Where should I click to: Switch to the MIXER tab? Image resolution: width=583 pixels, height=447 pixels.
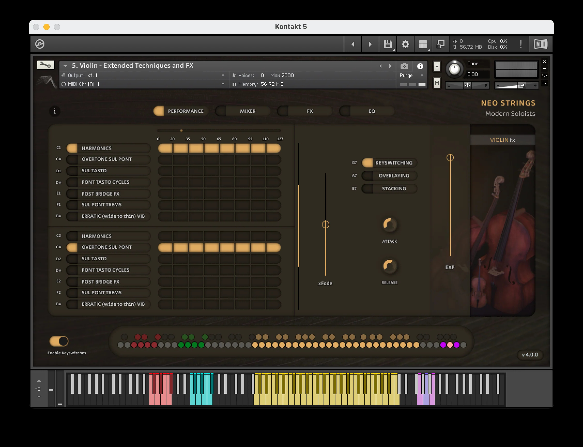click(243, 111)
